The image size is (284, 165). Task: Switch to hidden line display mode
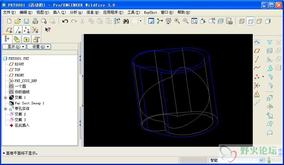(x=251, y=21)
